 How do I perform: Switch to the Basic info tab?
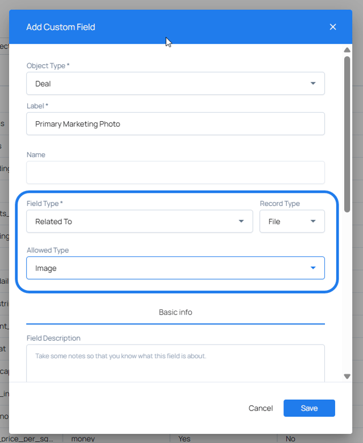coord(175,312)
